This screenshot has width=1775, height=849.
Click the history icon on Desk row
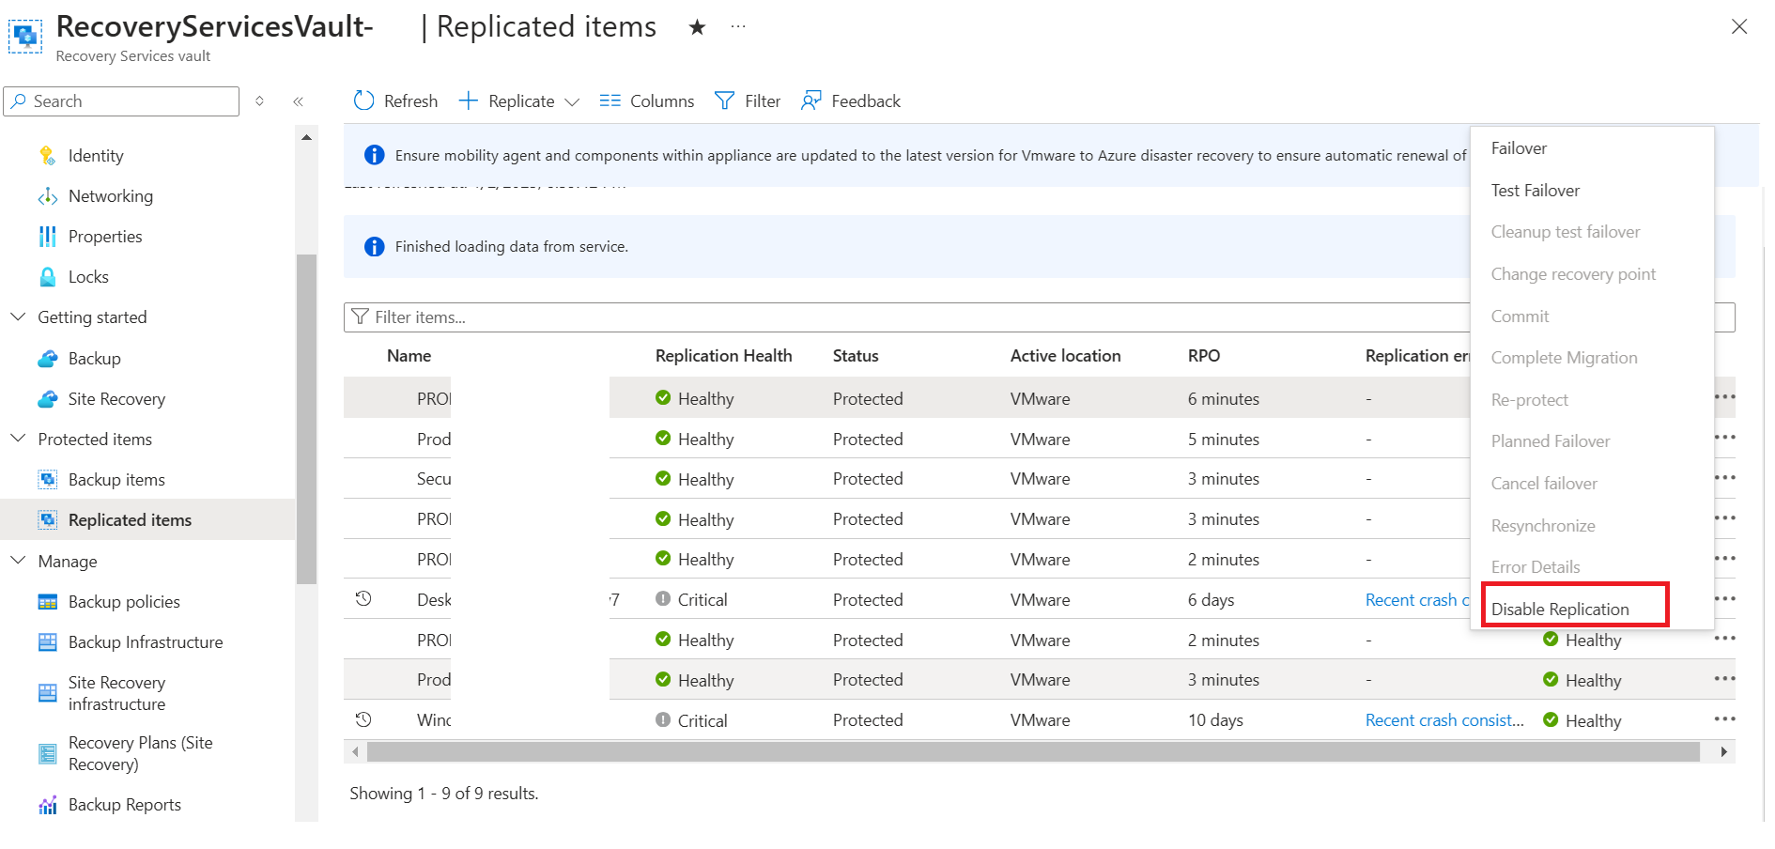tap(363, 598)
